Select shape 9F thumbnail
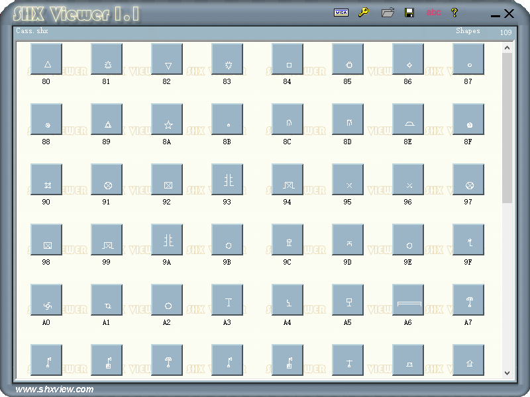 point(468,240)
